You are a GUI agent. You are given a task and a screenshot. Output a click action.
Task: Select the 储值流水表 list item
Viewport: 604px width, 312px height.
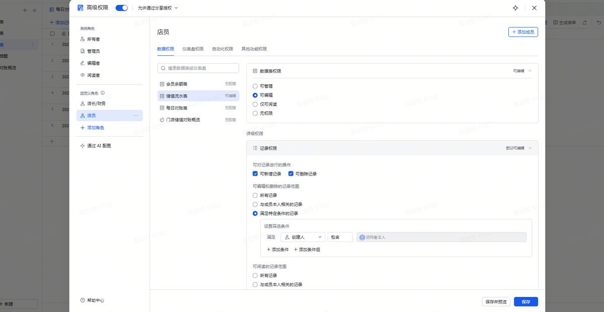198,96
